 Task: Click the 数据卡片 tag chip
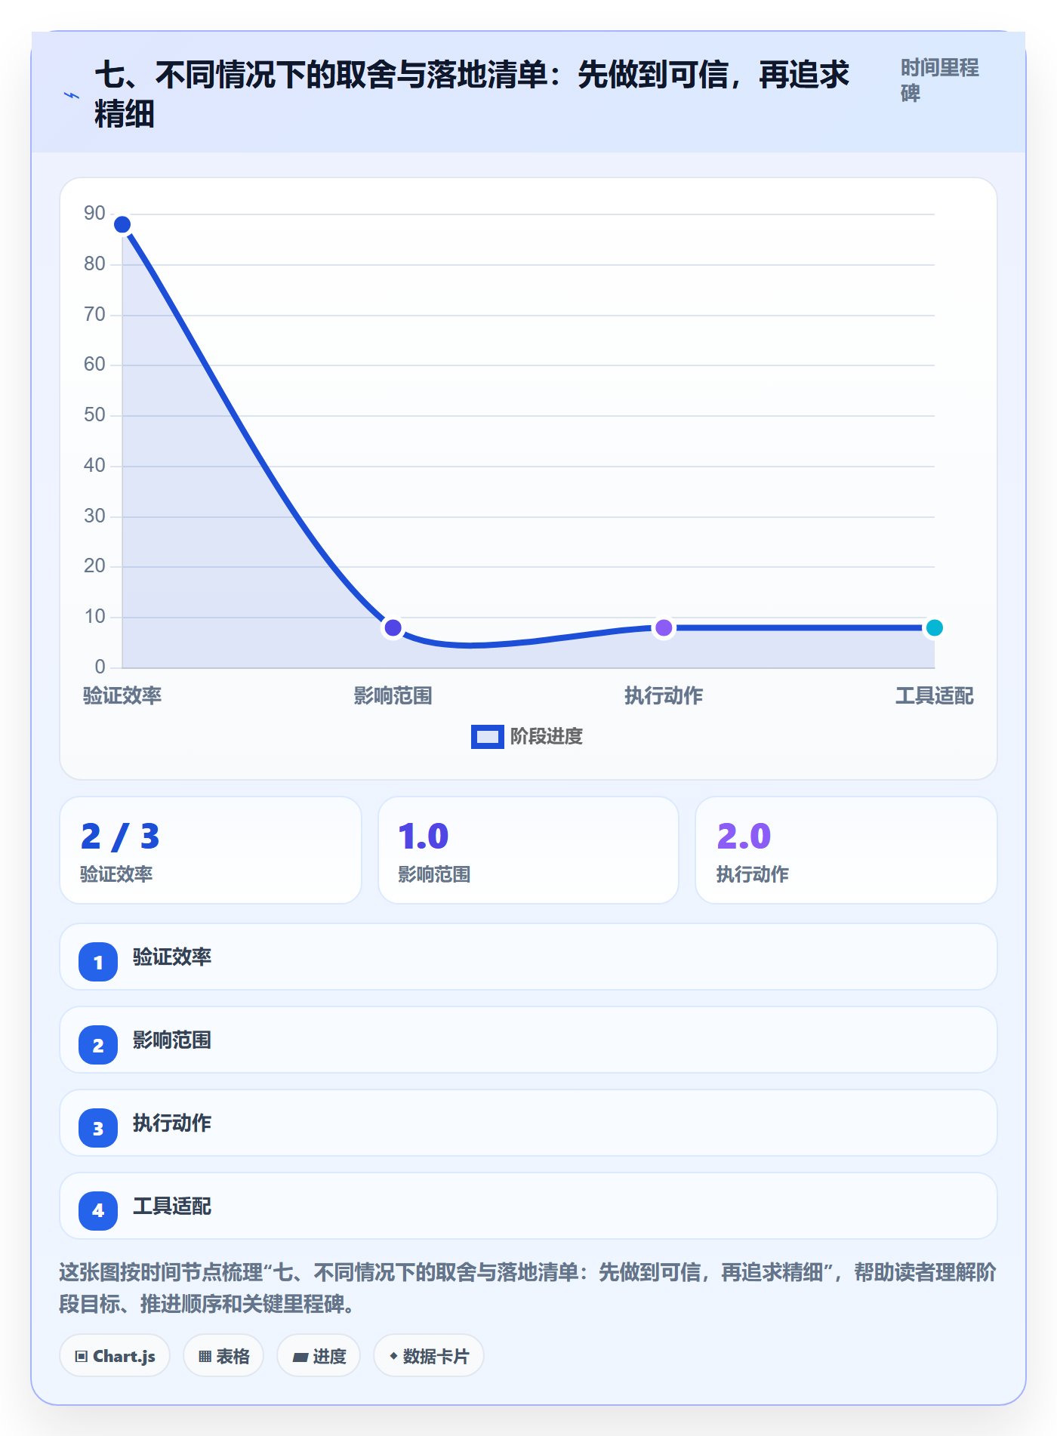click(x=429, y=1356)
